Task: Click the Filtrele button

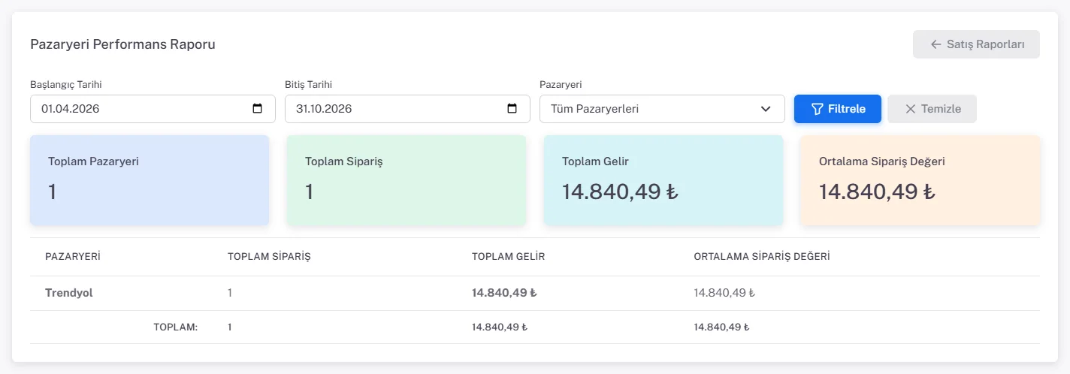Action: pyautogui.click(x=838, y=109)
